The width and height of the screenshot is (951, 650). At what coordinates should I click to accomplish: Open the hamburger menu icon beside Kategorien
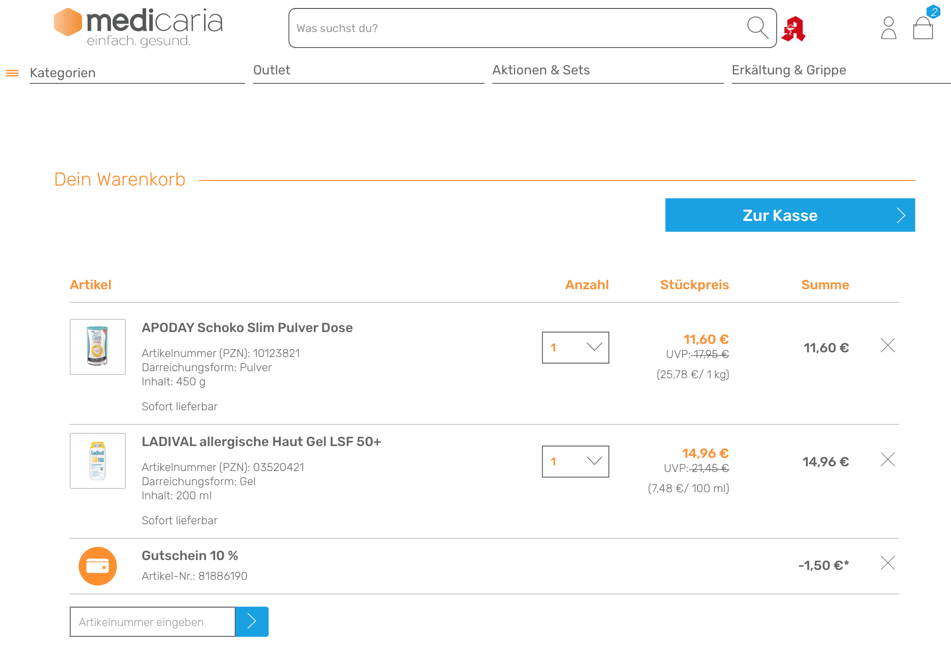tap(12, 73)
